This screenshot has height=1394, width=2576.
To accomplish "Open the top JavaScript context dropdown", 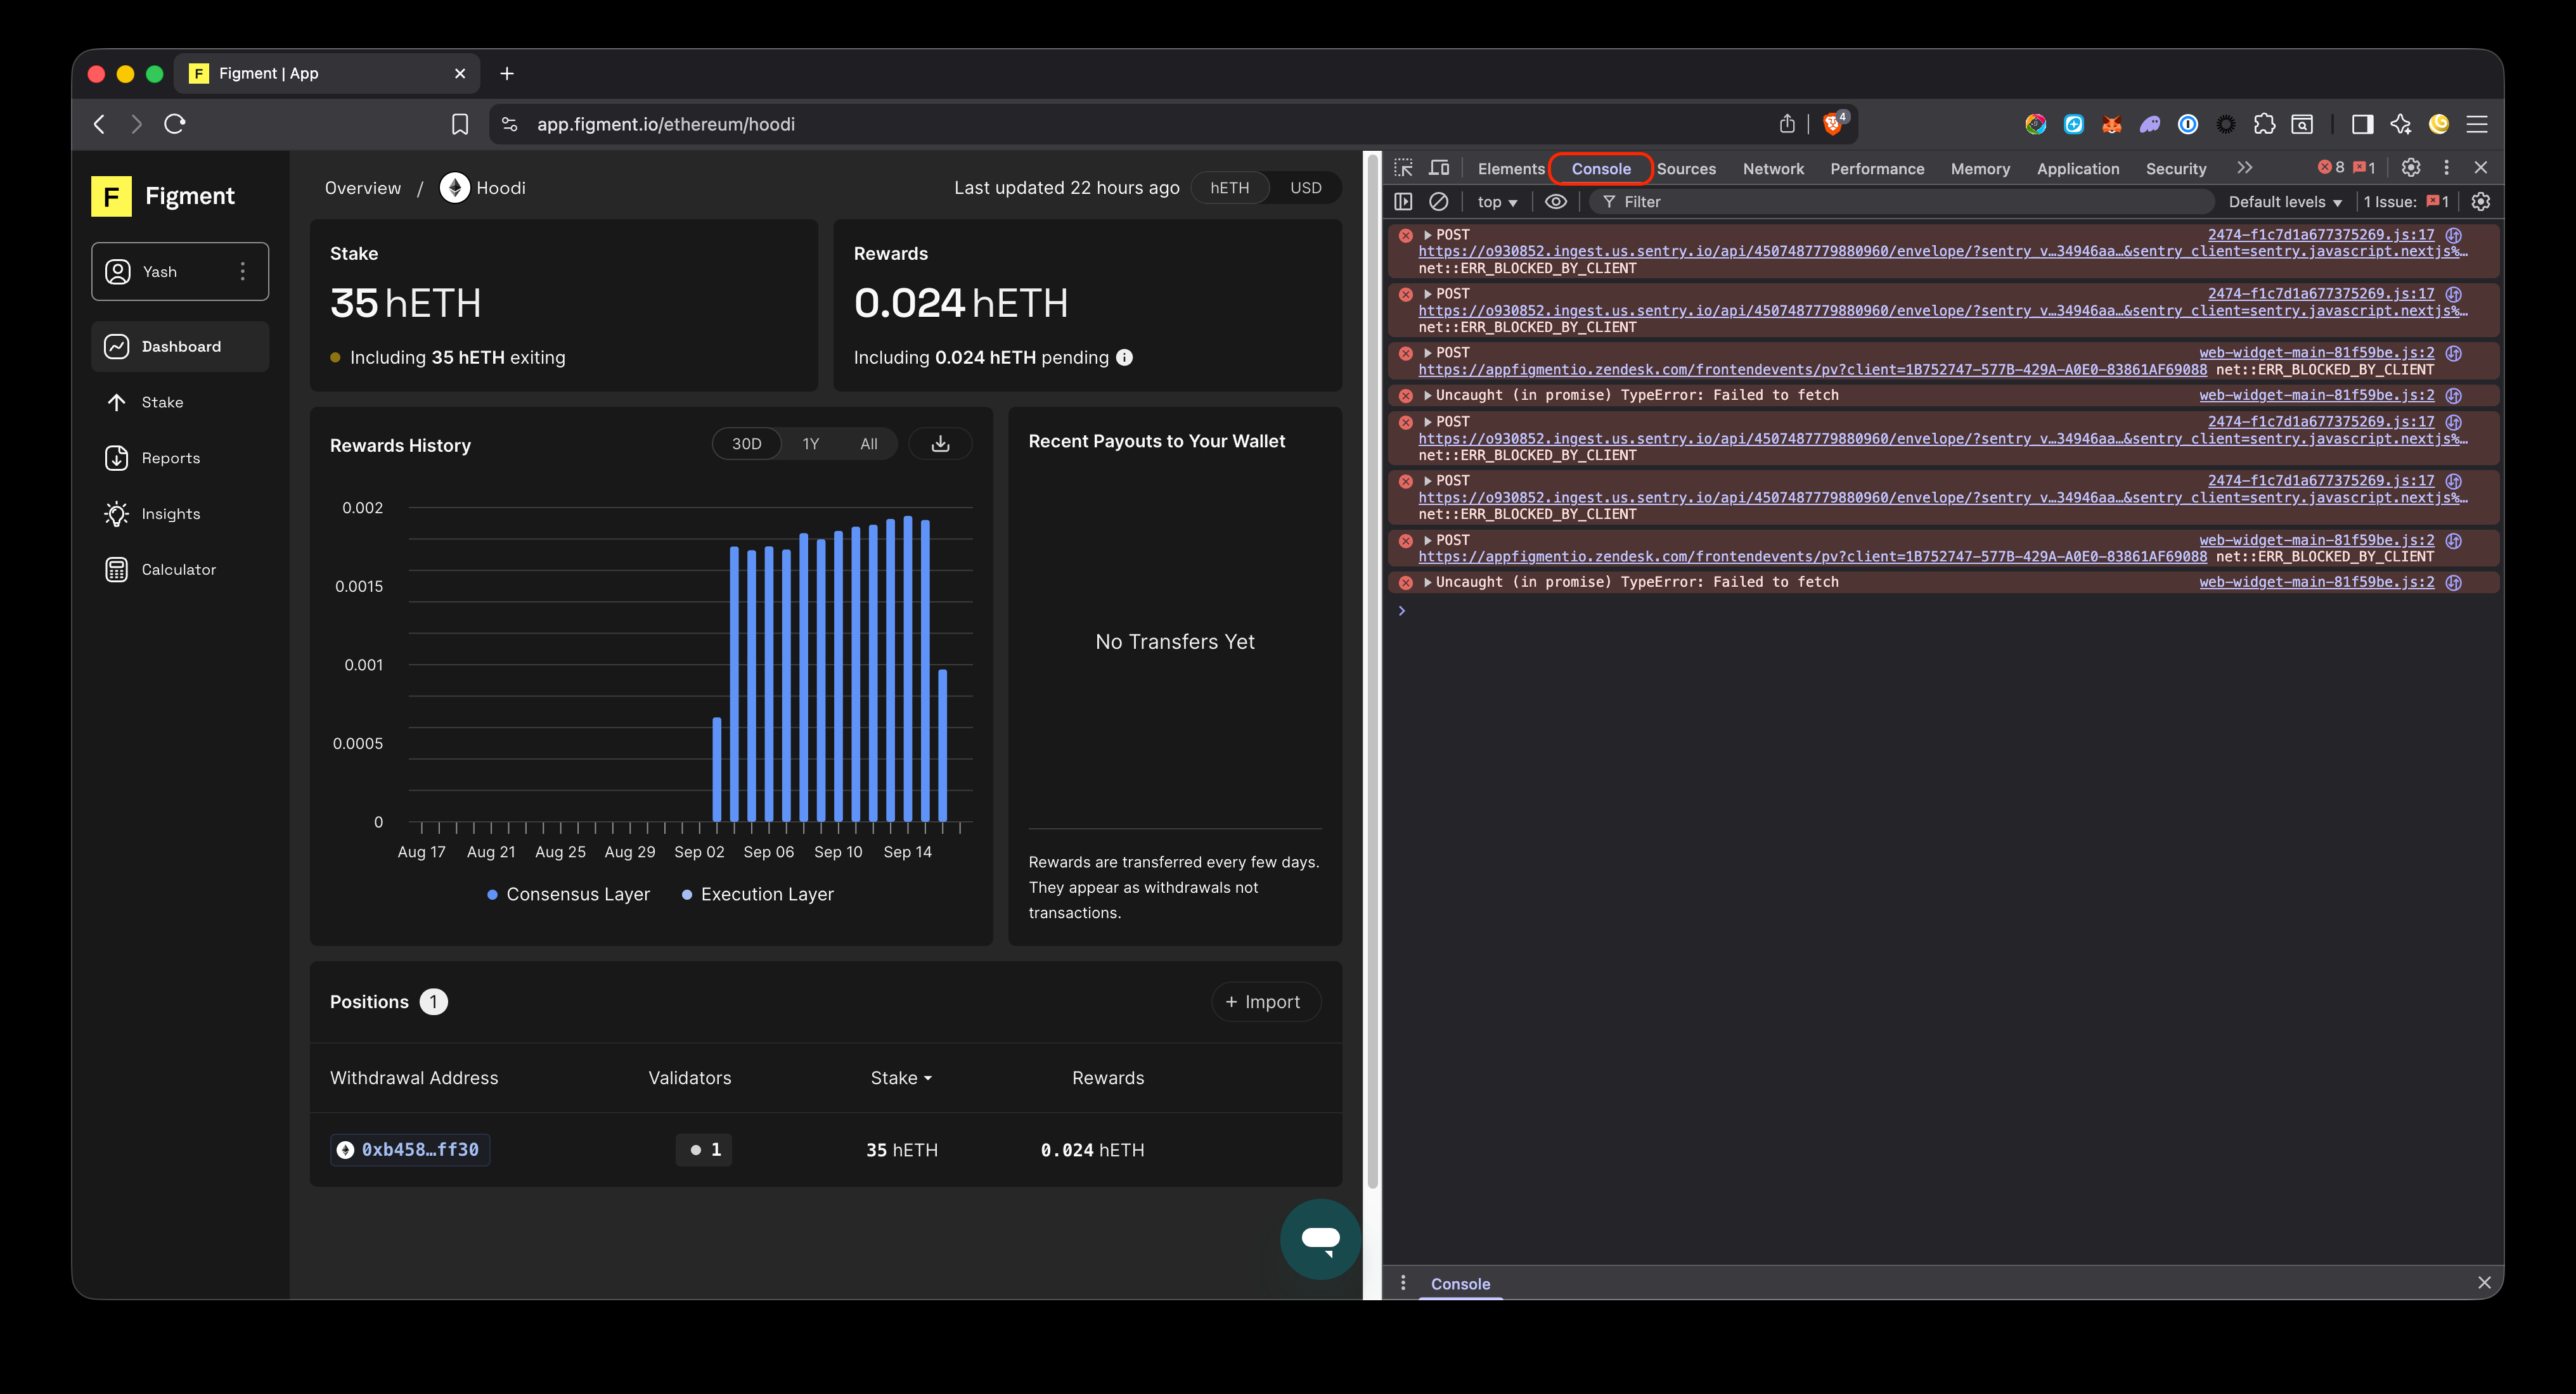I will click(x=1497, y=202).
